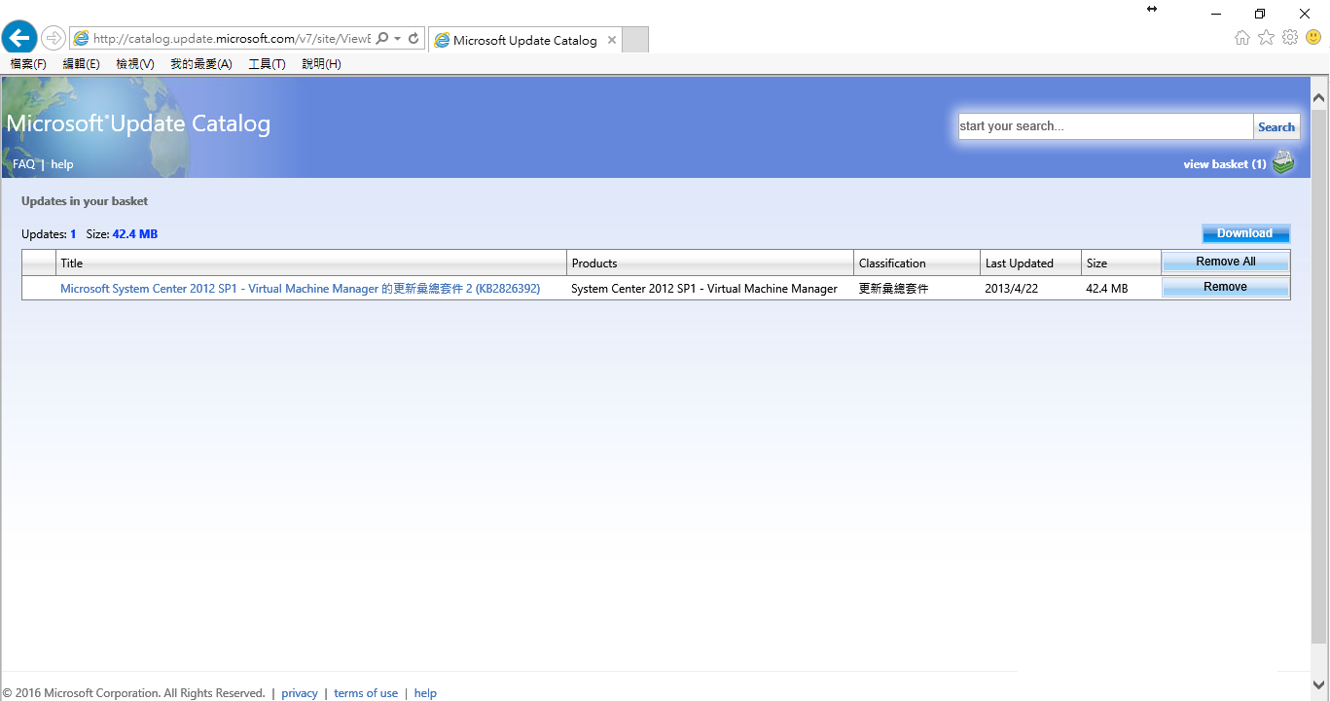Viewport: 1330px width, 701px height.
Task: Click the Favorites star icon
Action: pyautogui.click(x=1266, y=37)
